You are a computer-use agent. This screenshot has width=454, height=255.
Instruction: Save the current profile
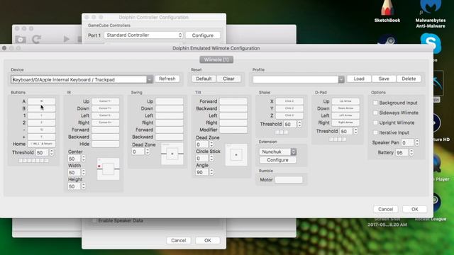pos(384,79)
